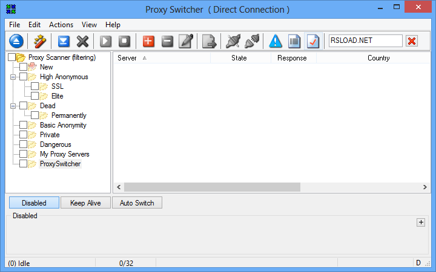Collapse the Dead tree node
Screen dimensions: 436x272
(x=13, y=106)
